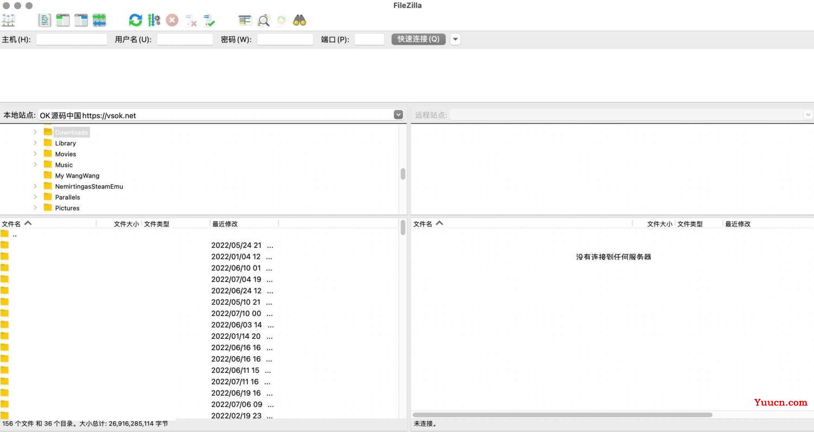The width and height of the screenshot is (814, 432).
Task: Select the row modified 2022/06/10 01
Action: [200, 268]
